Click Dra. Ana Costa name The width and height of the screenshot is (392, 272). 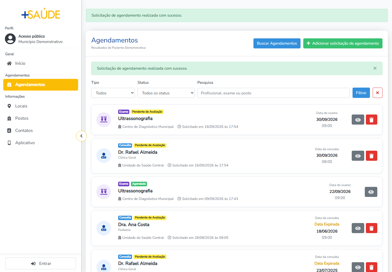134,225
